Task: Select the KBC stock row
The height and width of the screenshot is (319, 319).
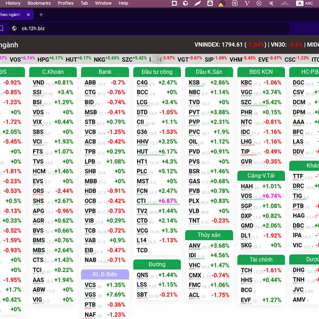Action: pyautogui.click(x=261, y=82)
